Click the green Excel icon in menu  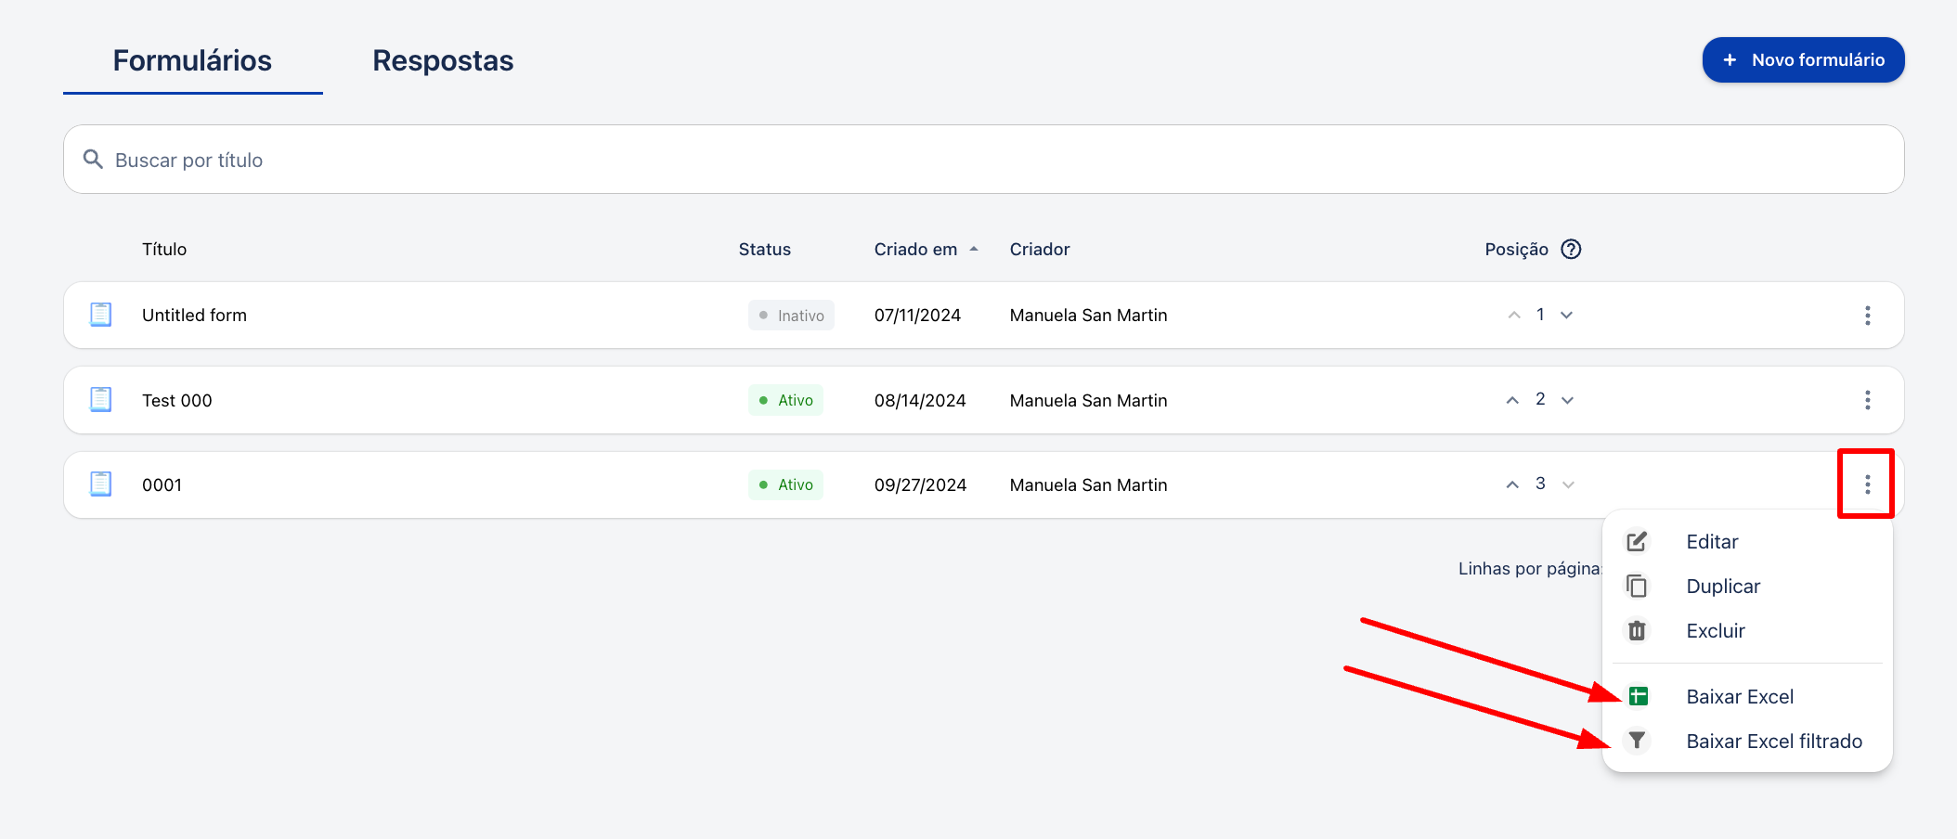[1638, 696]
